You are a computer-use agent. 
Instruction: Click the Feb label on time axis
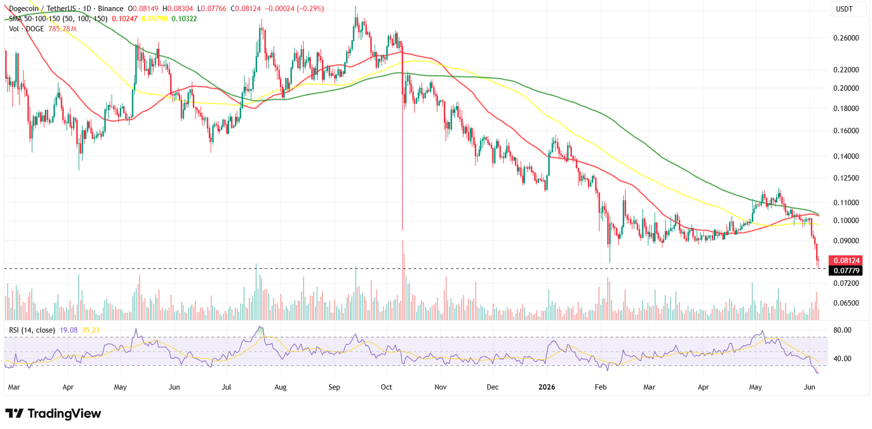click(x=601, y=387)
